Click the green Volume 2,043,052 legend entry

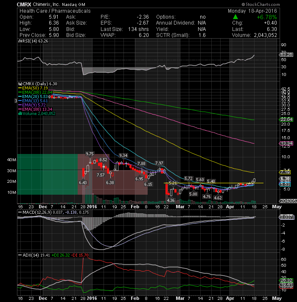pyautogui.click(x=37, y=113)
